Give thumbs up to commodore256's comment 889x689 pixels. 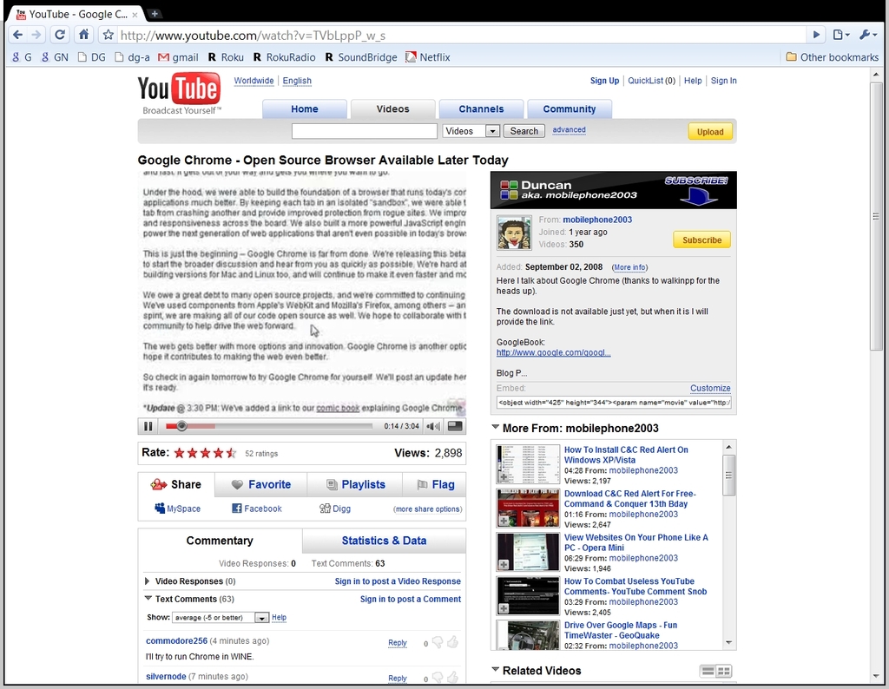[x=452, y=642]
